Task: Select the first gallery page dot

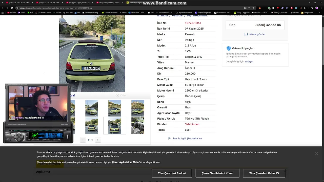Action: point(89,140)
